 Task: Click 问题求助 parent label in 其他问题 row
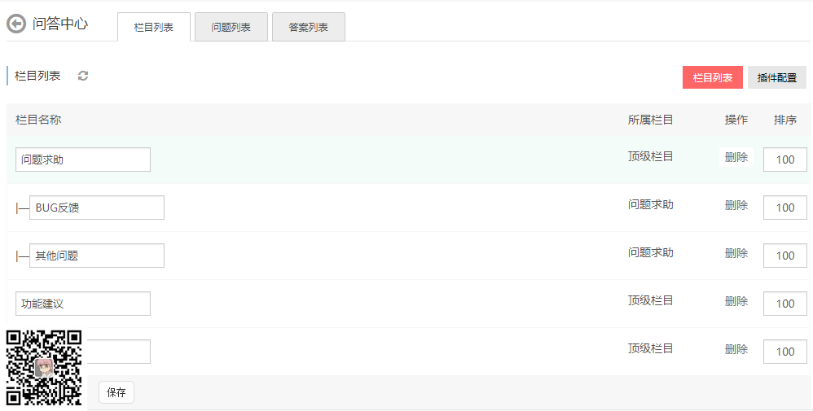[x=650, y=252]
